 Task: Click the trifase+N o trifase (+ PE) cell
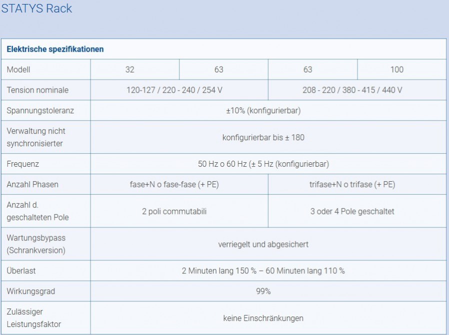(x=352, y=184)
